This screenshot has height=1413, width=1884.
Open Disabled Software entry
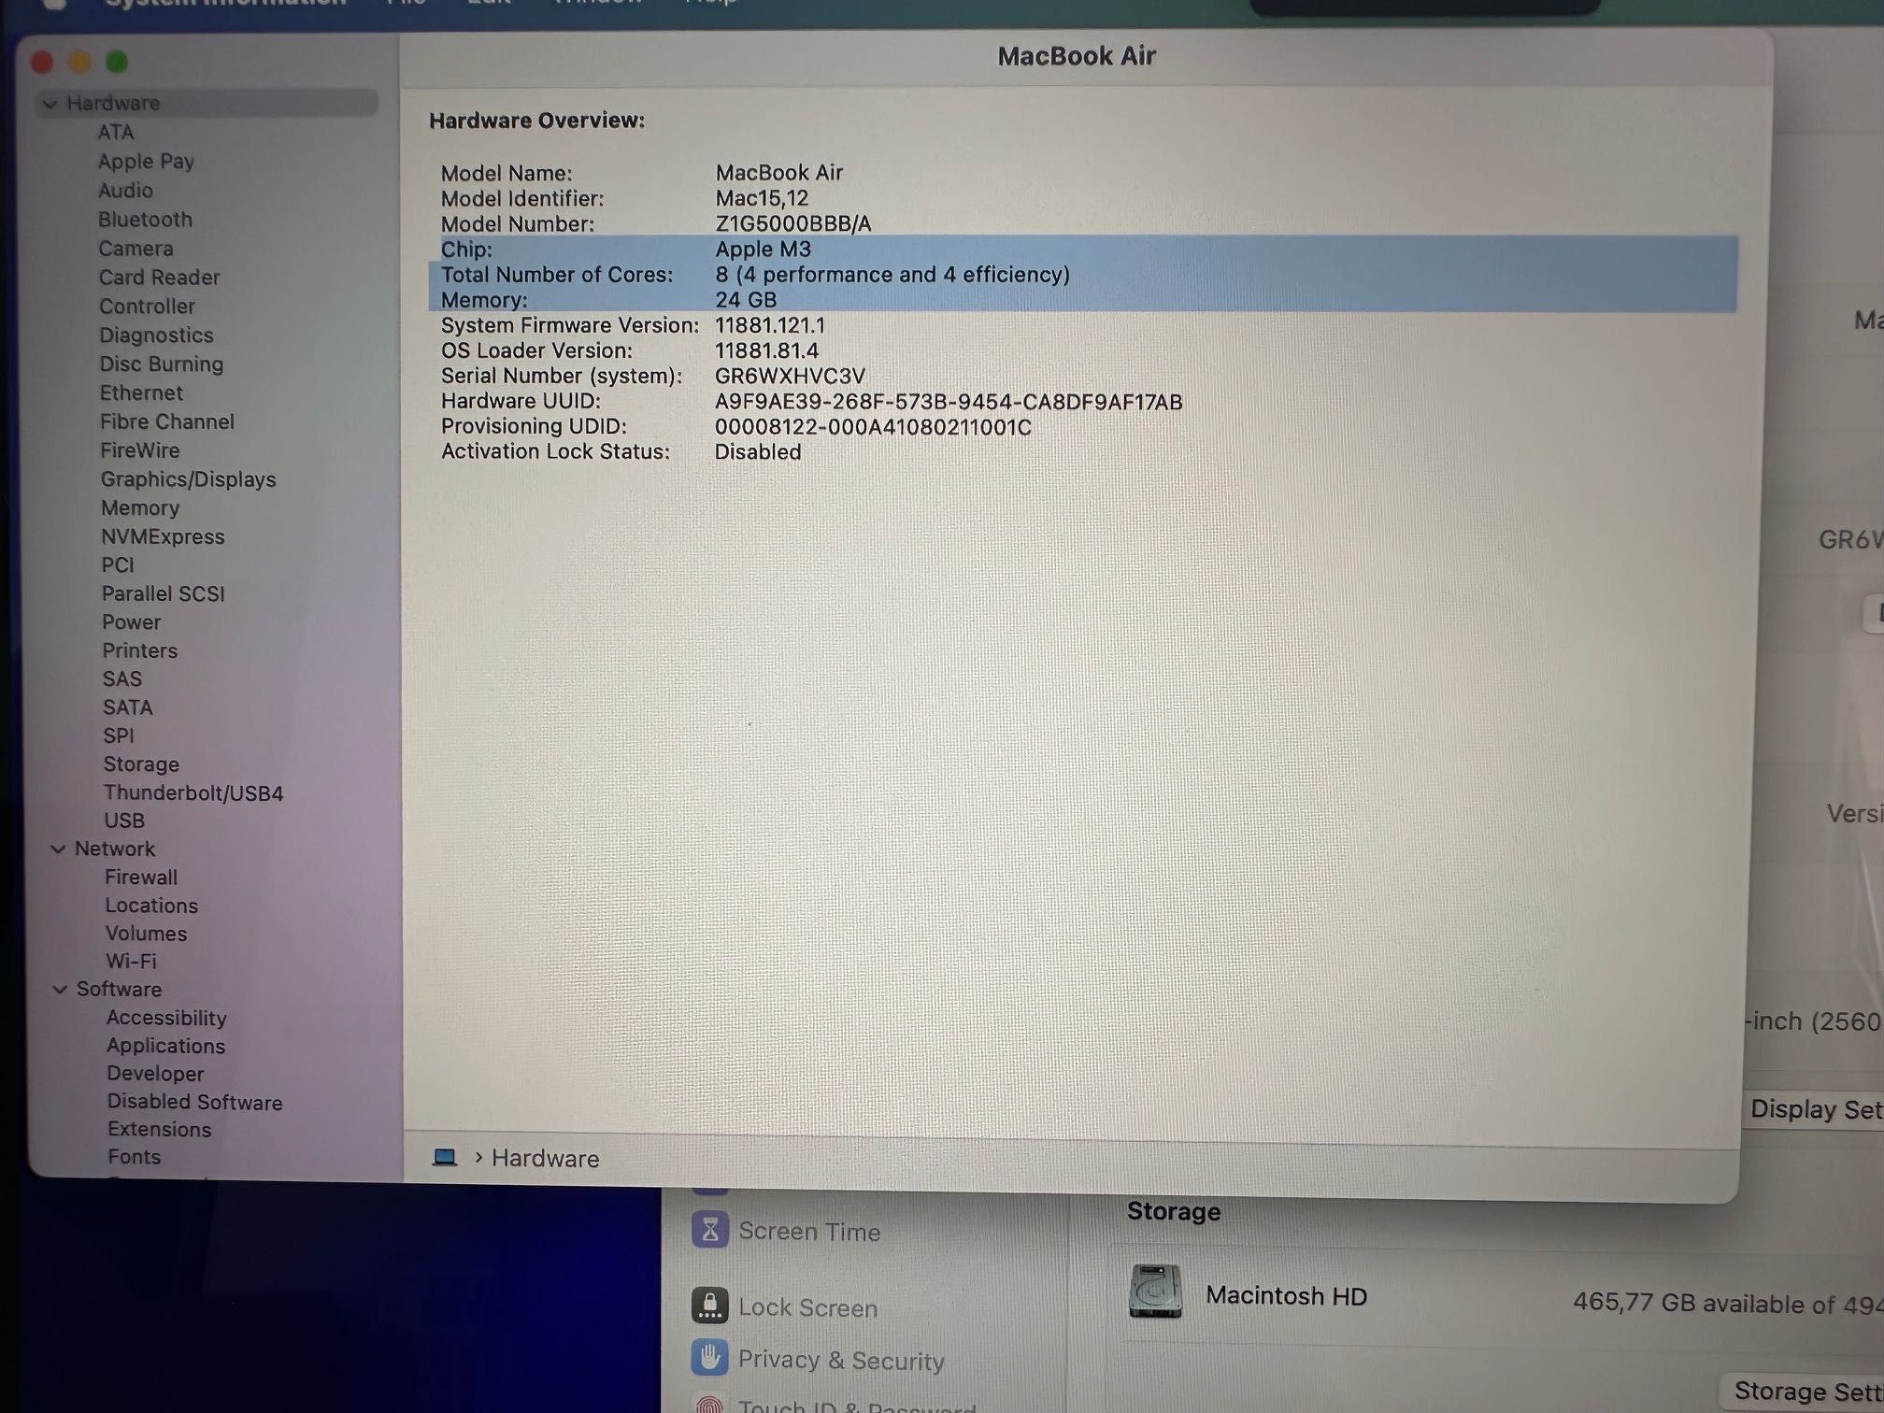[x=193, y=1102]
